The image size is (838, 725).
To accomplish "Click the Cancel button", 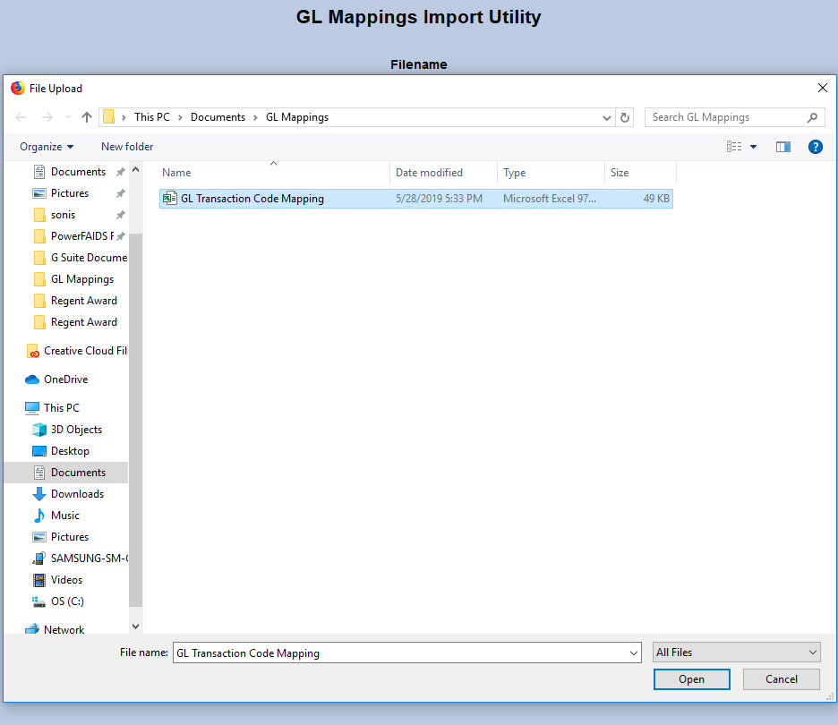I will coord(781,679).
